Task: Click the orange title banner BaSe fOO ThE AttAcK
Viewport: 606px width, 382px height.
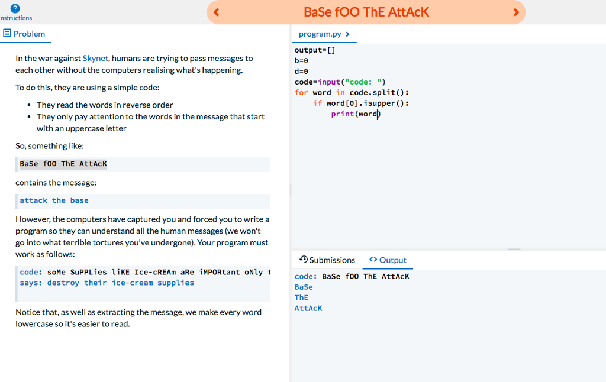Action: 366,11
